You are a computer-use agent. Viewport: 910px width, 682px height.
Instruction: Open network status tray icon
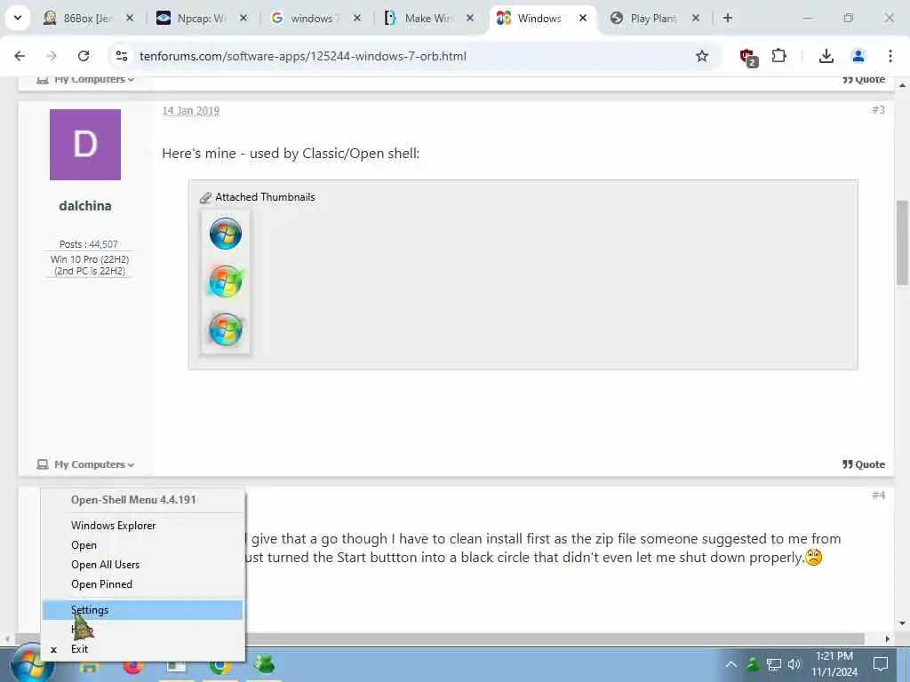774,664
